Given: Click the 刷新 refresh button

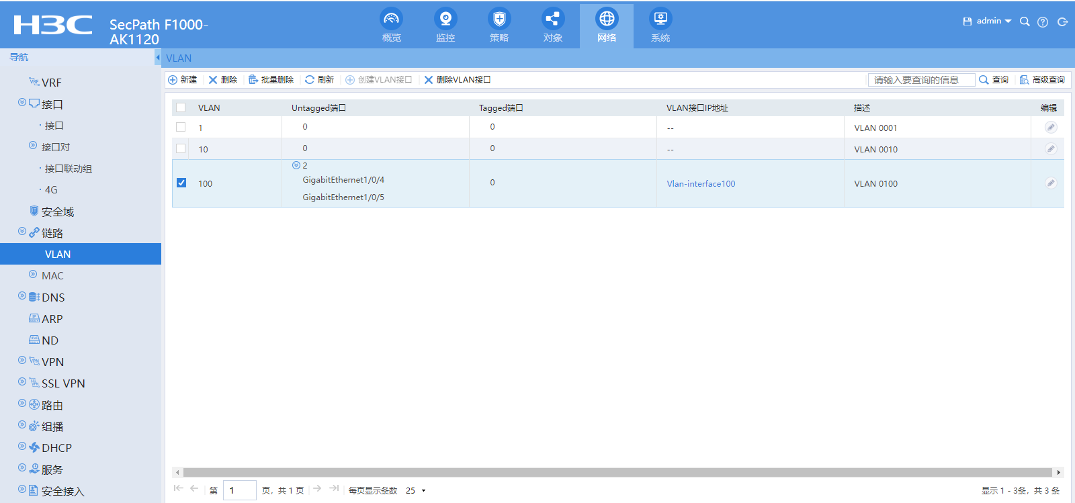Looking at the screenshot, I should coord(319,80).
